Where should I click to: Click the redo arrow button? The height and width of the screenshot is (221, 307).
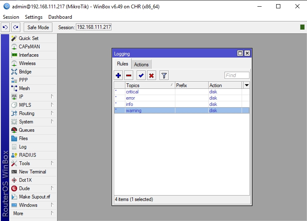16,27
